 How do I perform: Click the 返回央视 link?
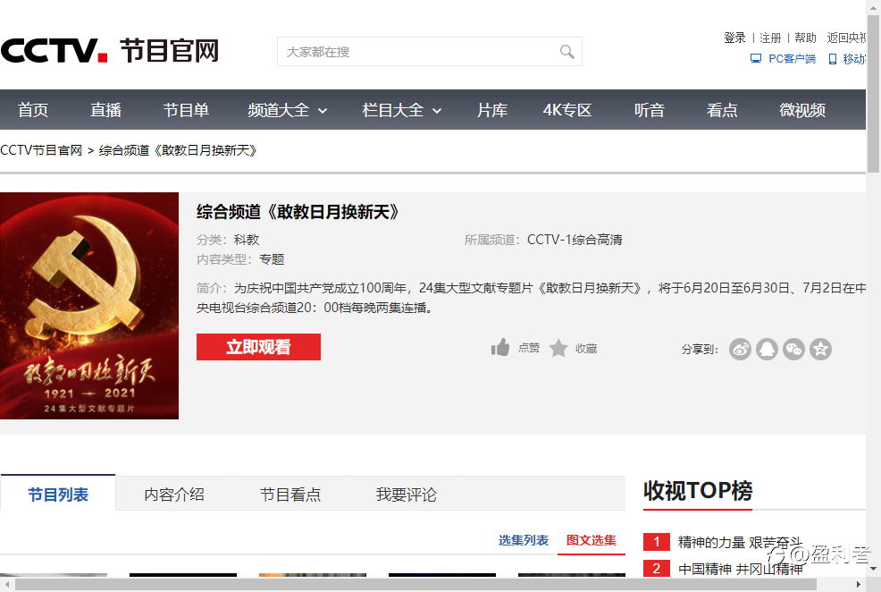(846, 38)
